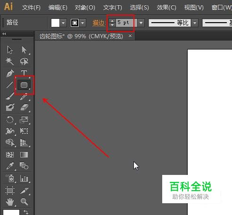Increase stroke weight with up arrow
Image resolution: width=232 pixels, height=215 pixels.
point(112,21)
